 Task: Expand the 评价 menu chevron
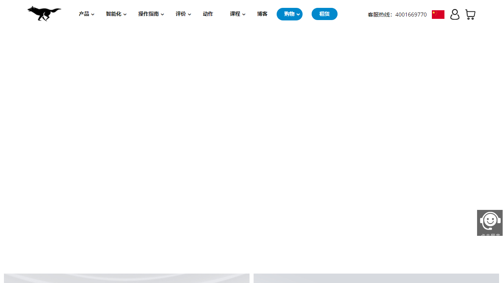coord(189,15)
